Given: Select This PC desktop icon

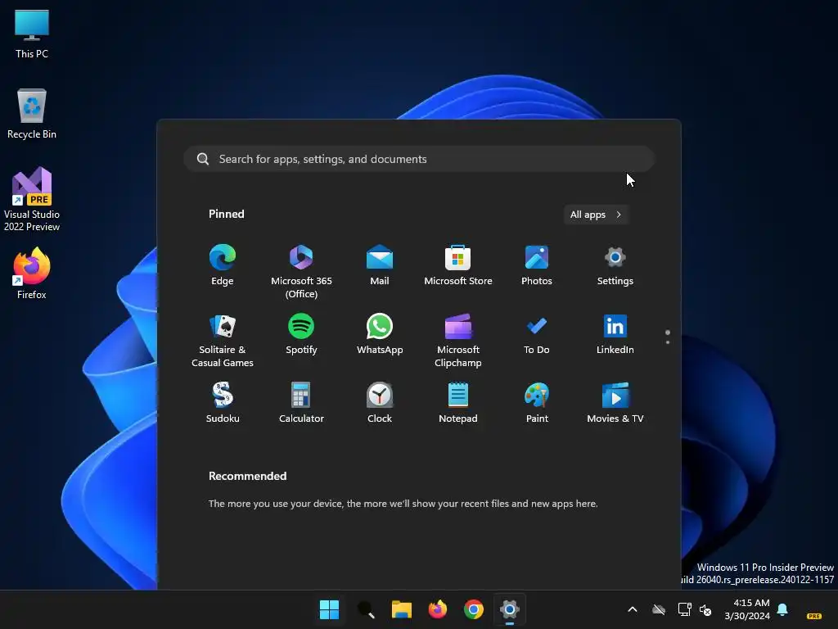Looking at the screenshot, I should (32, 33).
